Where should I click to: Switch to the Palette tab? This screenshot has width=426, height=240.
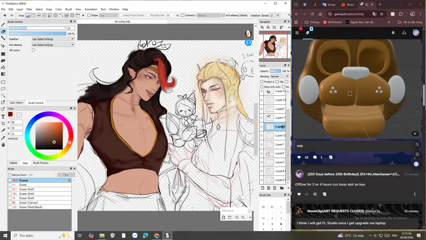click(13, 163)
